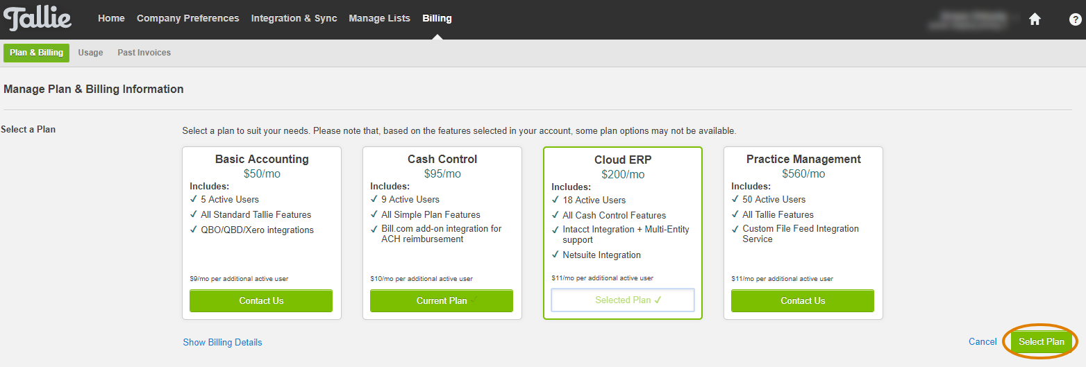Viewport: 1086px width, 367px height.
Task: Click '$9/mo per additional active user' note
Action: click(239, 279)
